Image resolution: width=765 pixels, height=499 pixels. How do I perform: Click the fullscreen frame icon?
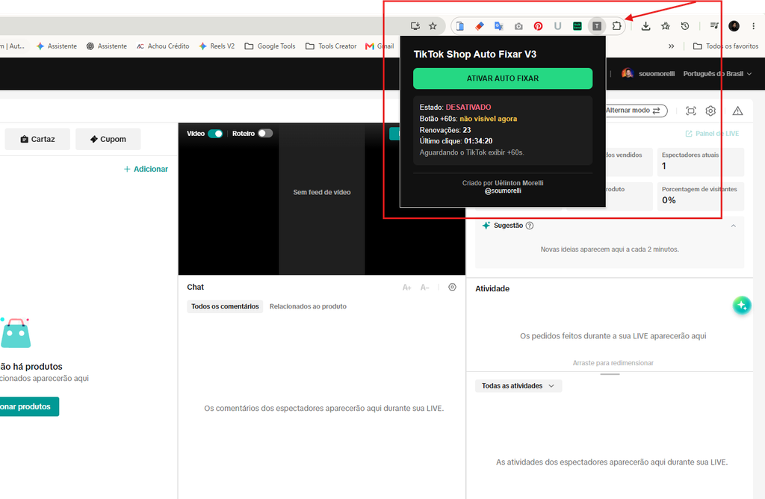point(691,111)
